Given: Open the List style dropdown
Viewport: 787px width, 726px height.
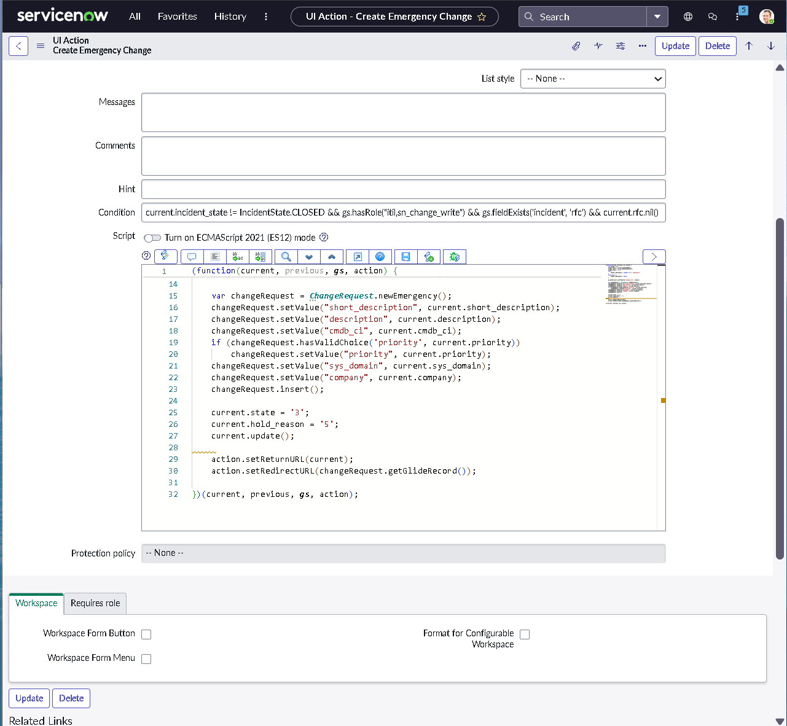Looking at the screenshot, I should click(x=593, y=79).
